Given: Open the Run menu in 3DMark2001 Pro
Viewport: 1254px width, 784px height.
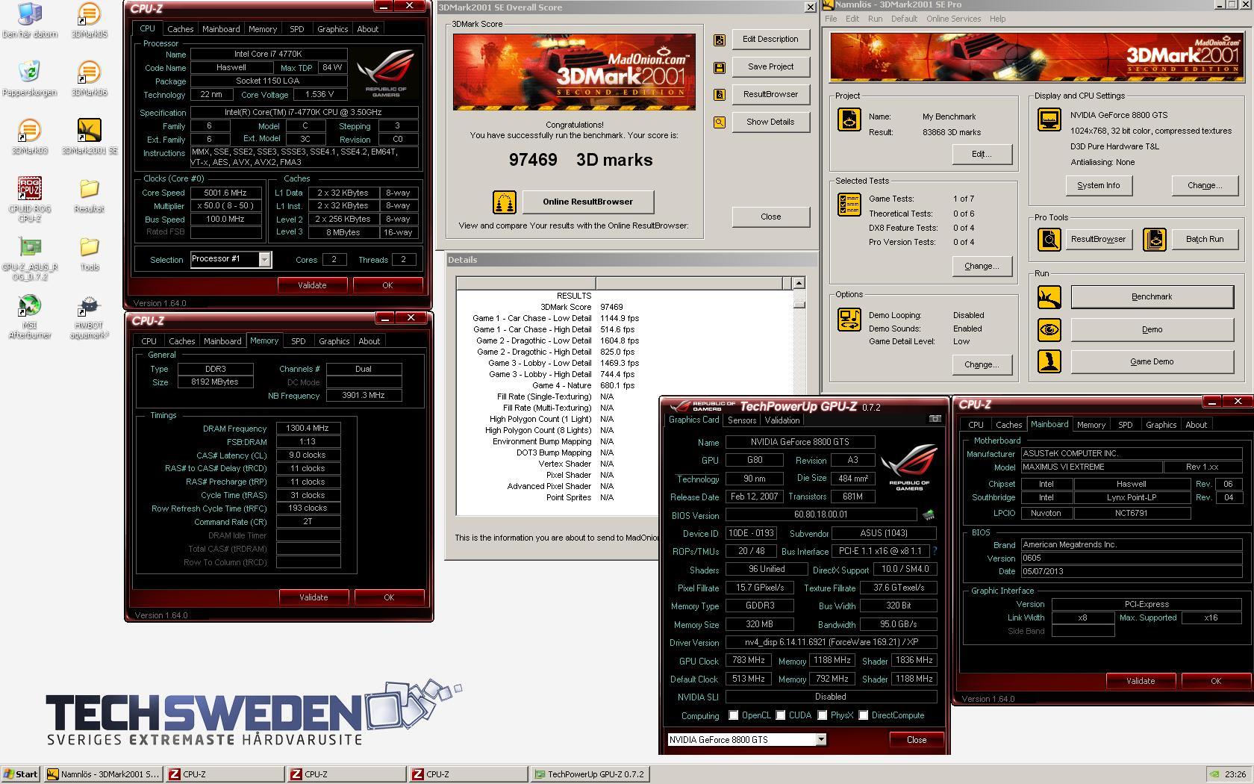Looking at the screenshot, I should tap(875, 19).
